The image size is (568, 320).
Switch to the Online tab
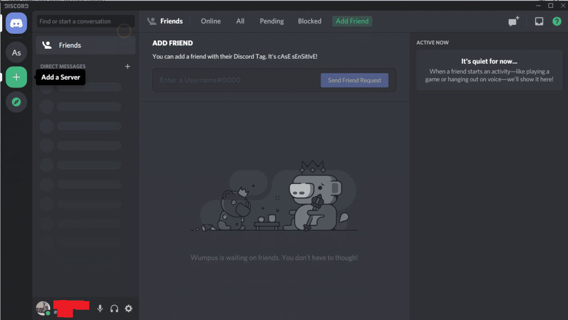211,21
